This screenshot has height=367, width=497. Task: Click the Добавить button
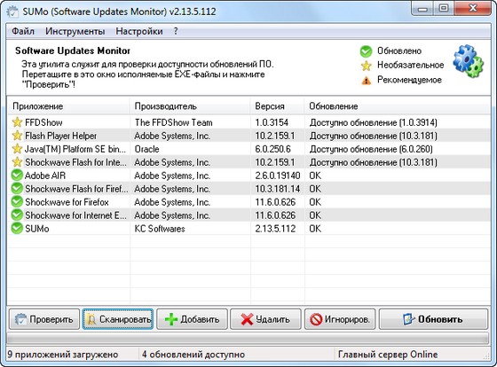click(x=192, y=319)
